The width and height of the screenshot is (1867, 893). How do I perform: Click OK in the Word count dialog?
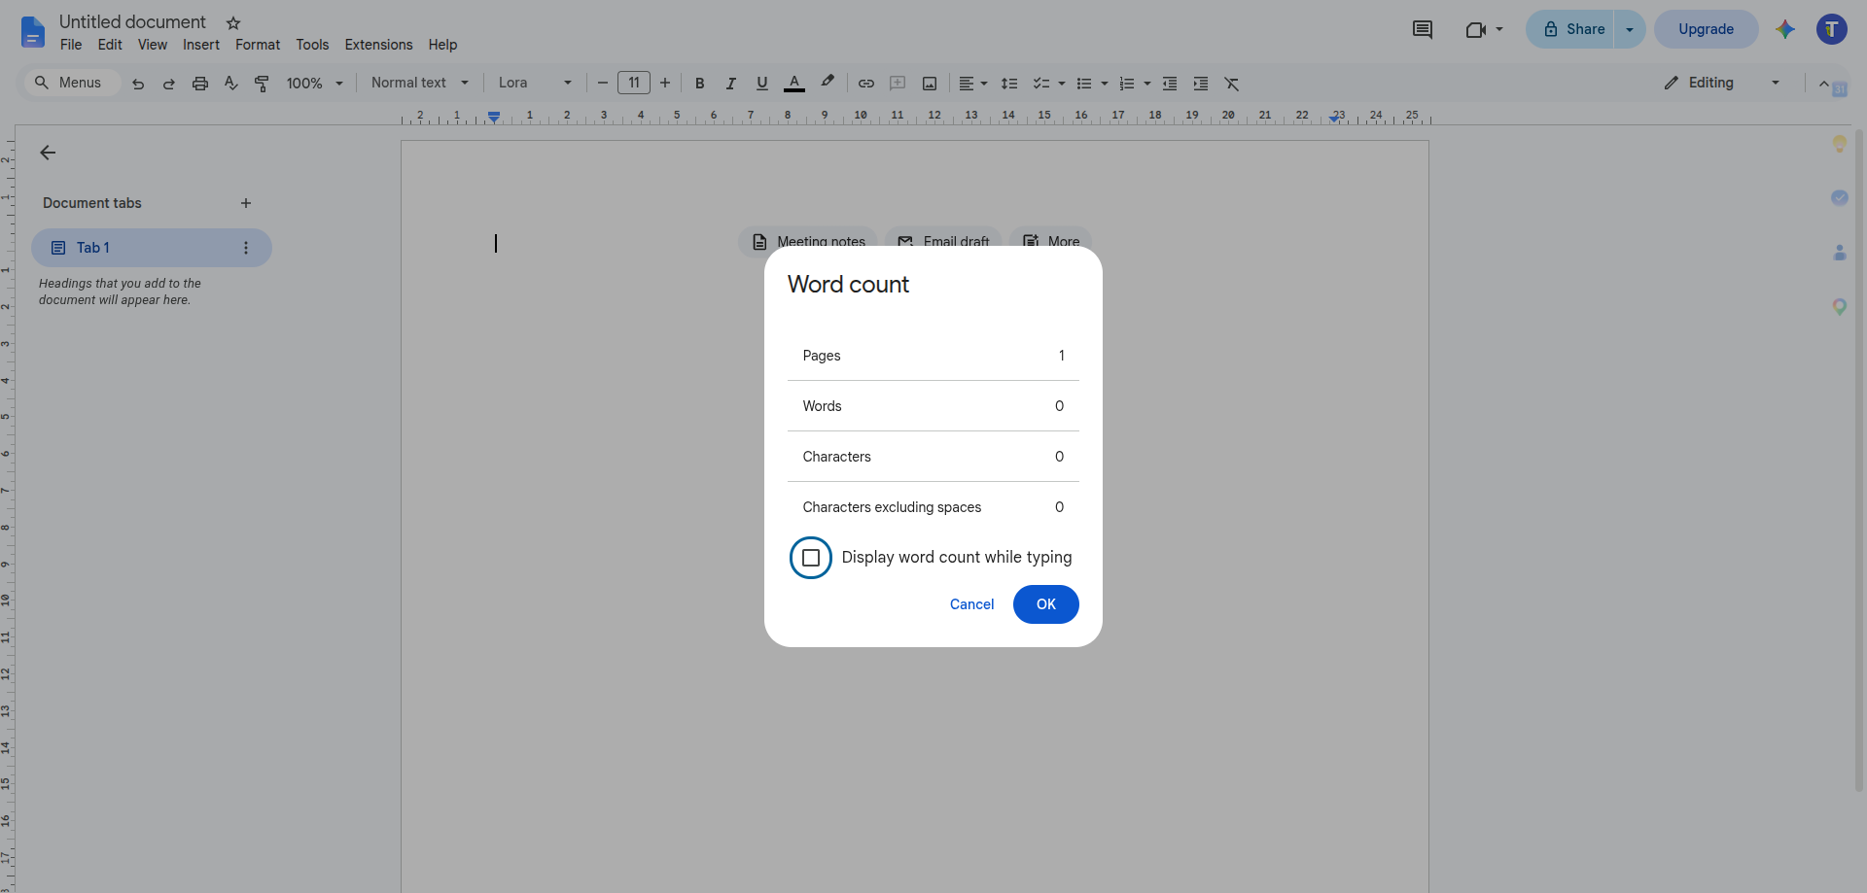[1046, 604]
